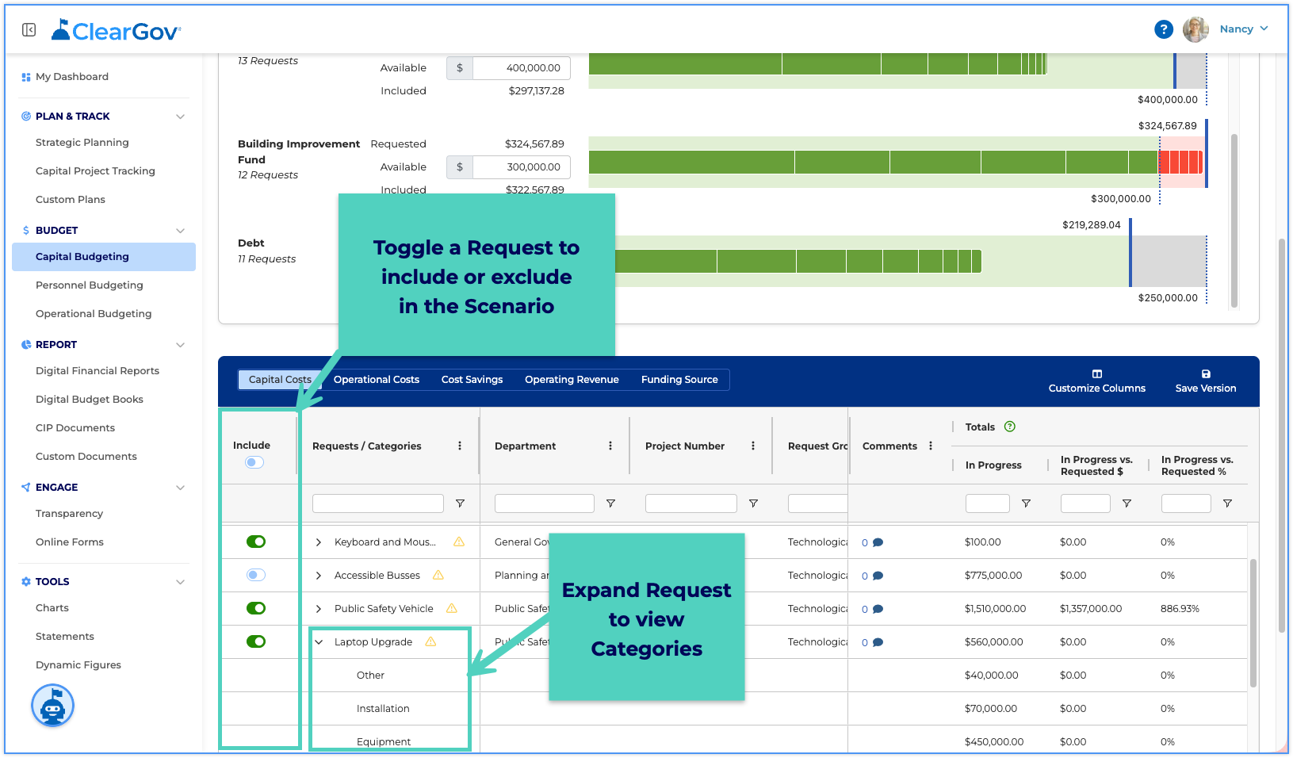This screenshot has height=758, width=1293.
Task: Expand the Public Safety Vehicle request
Action: [319, 609]
